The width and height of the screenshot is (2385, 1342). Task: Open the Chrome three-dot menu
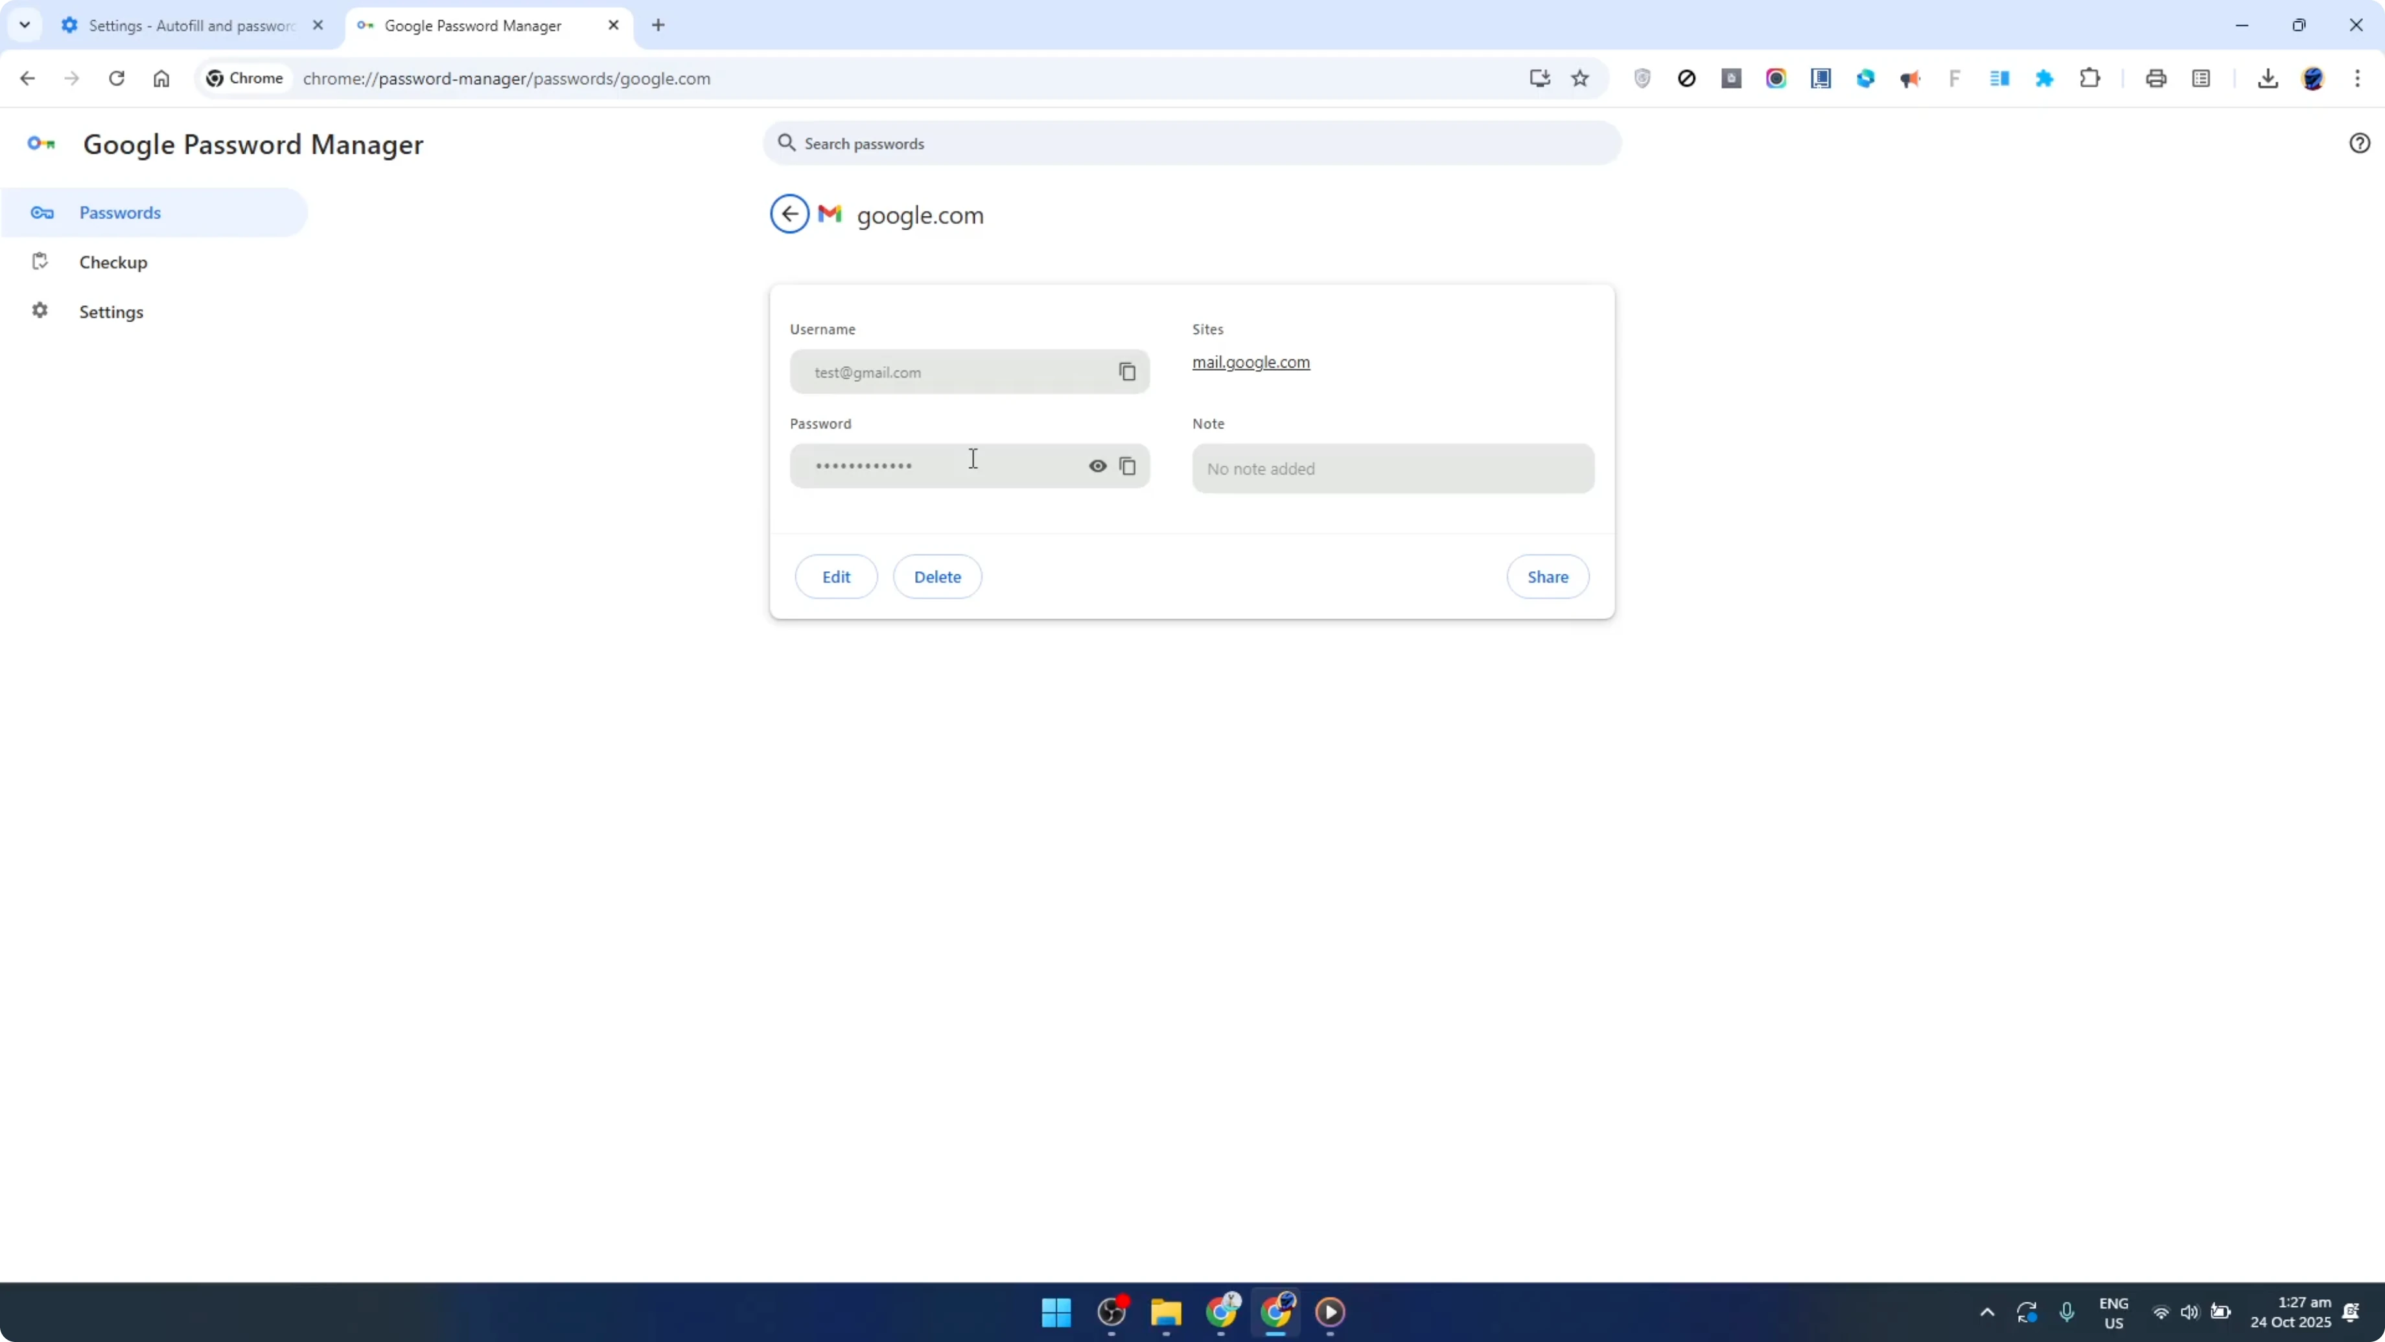tap(2357, 78)
